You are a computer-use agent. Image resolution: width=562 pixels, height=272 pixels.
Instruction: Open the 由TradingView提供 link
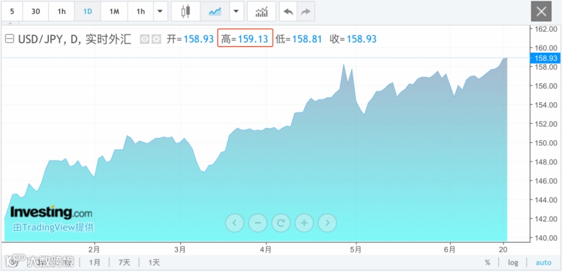pyautogui.click(x=54, y=227)
